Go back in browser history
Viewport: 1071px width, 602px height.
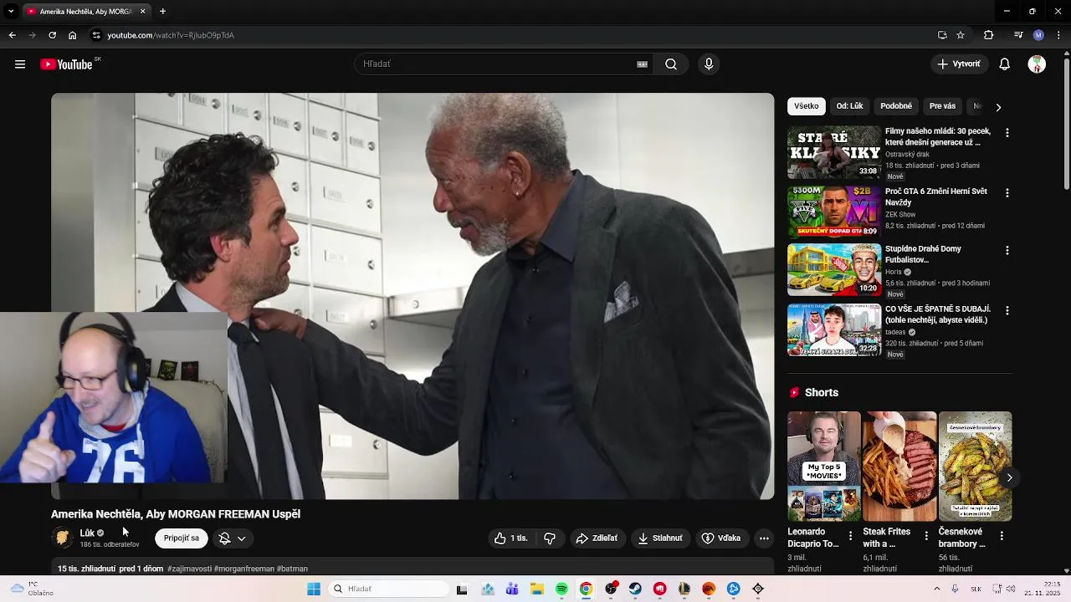click(x=12, y=35)
